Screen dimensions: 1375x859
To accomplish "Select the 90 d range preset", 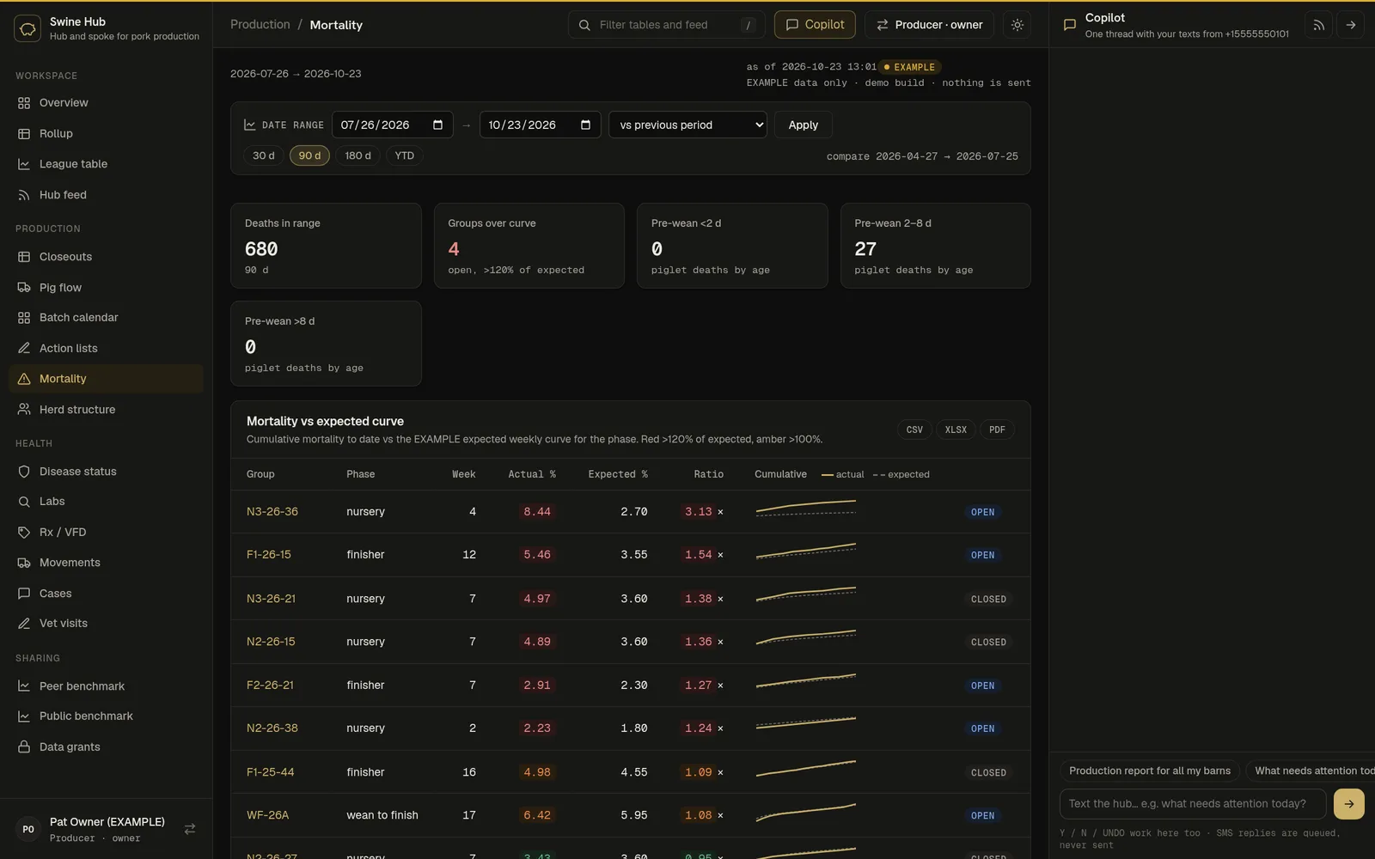I will point(309,155).
